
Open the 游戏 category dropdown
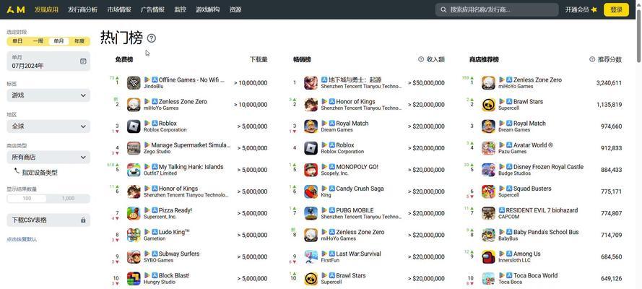[48, 95]
